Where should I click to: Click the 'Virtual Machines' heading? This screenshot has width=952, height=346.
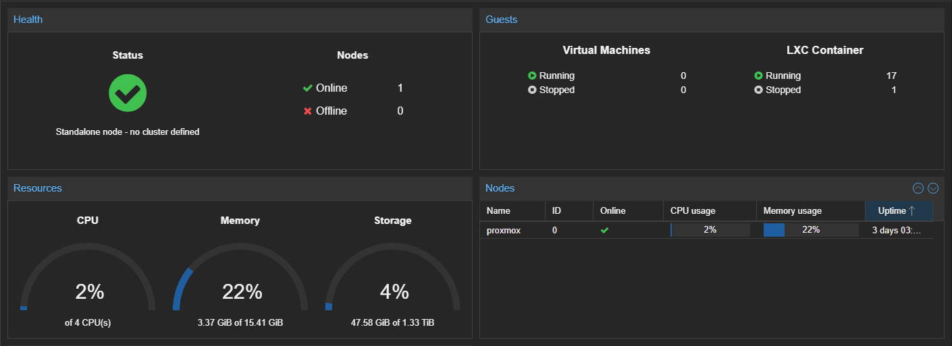coord(606,50)
